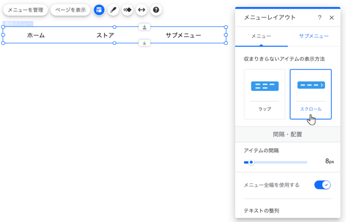Close the メニューレイアウト panel
The image size is (346, 222).
[332, 18]
